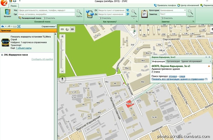Viewport: 213px width, 140px height.
Task: Open forward history dropdown arrow
Action: click(12, 27)
